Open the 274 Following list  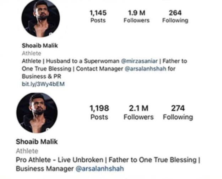(x=178, y=112)
